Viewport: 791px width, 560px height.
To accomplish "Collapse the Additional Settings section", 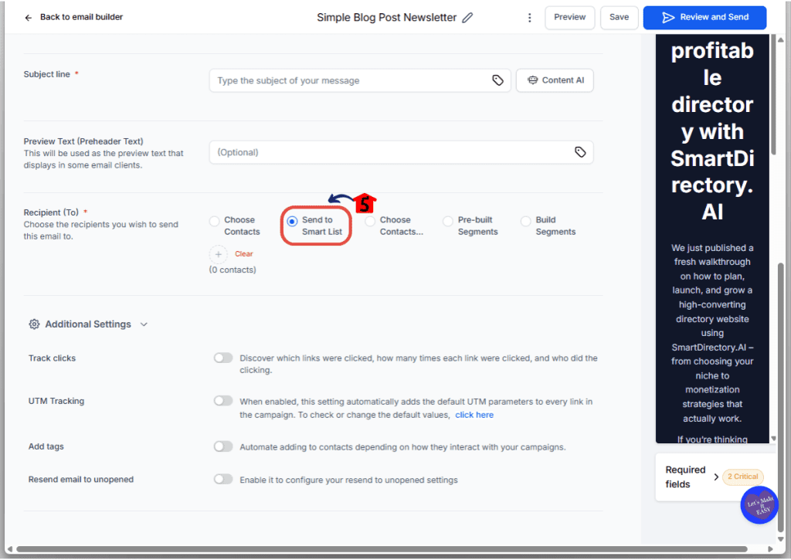I will click(x=144, y=324).
